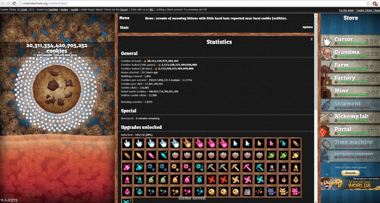Select the Antimatter condenser store item
Screen dimensions: 380x203
pos(350,156)
